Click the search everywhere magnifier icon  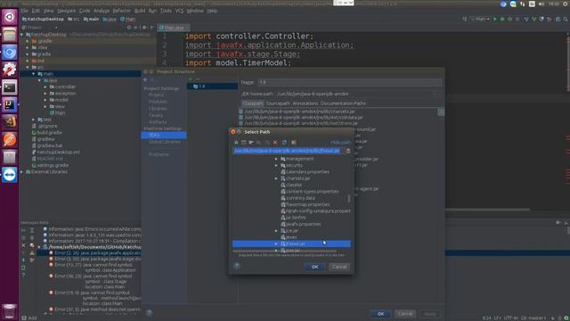pos(566,19)
